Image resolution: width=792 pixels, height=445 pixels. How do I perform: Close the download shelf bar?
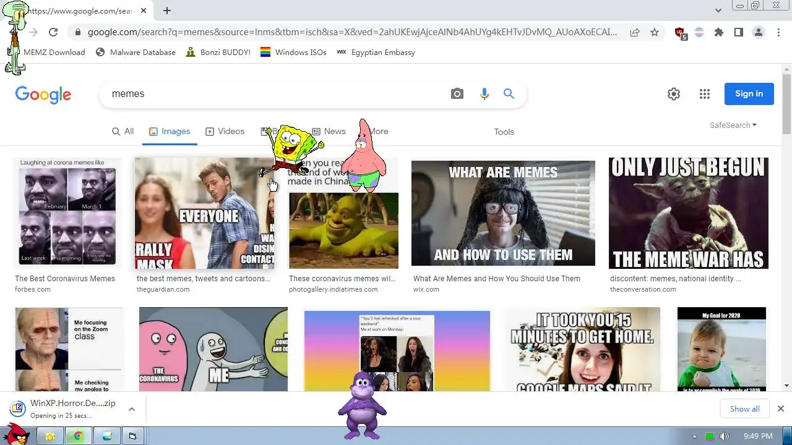click(780, 409)
